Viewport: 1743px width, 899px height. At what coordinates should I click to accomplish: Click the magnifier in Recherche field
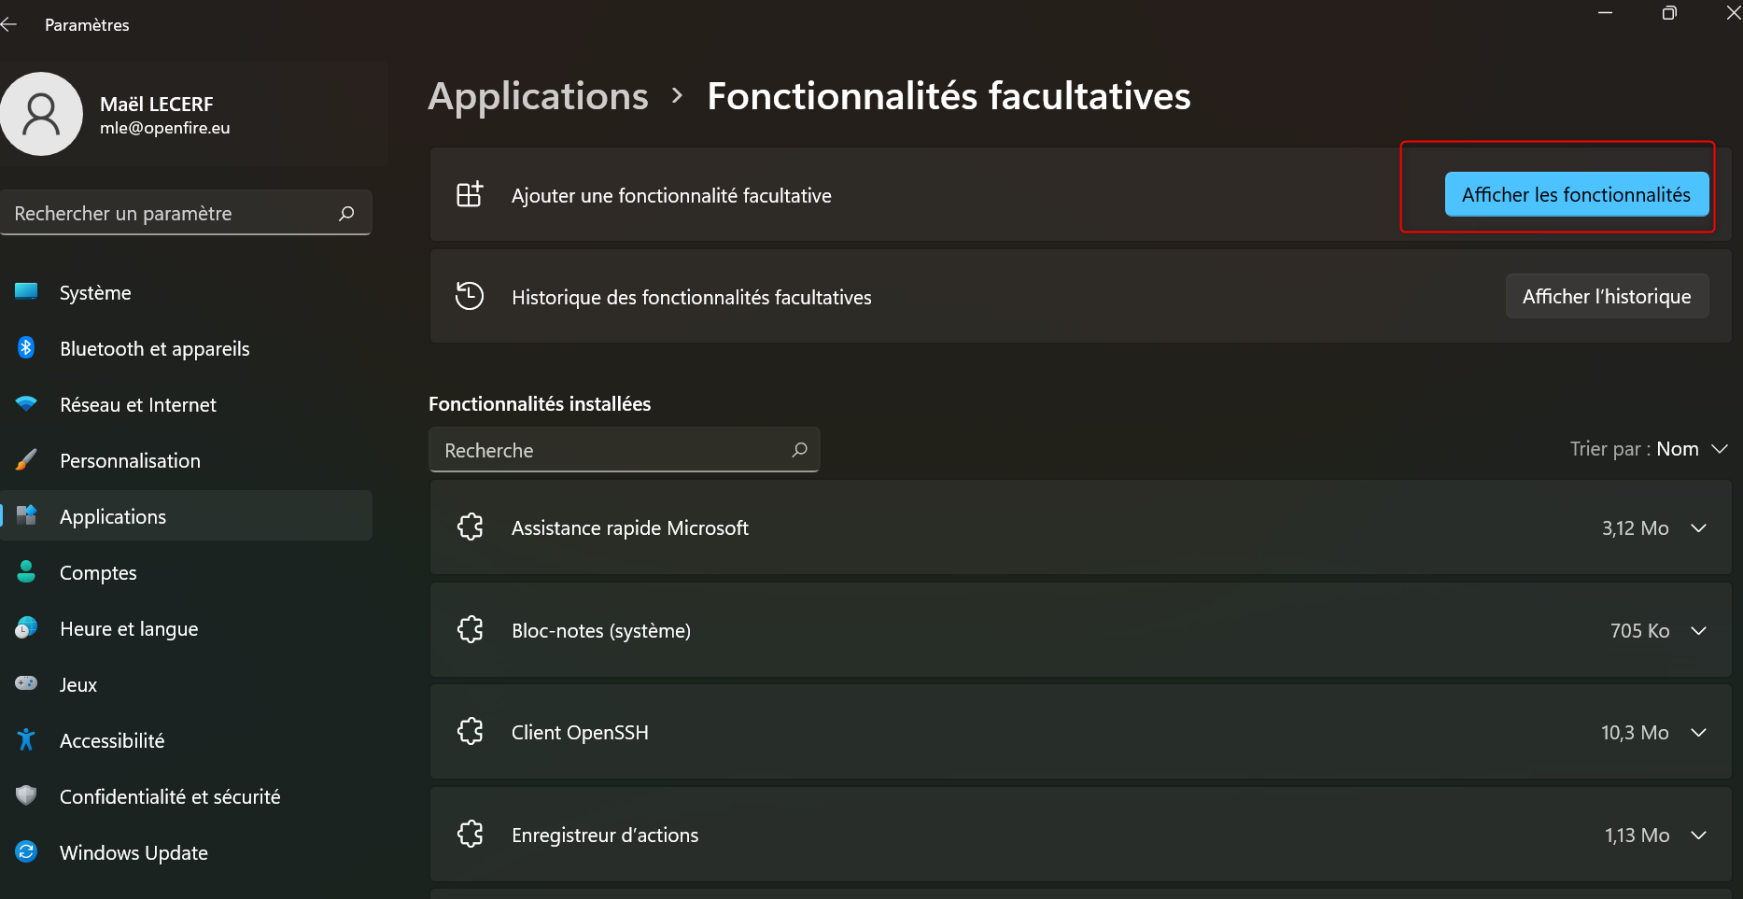[x=799, y=450]
